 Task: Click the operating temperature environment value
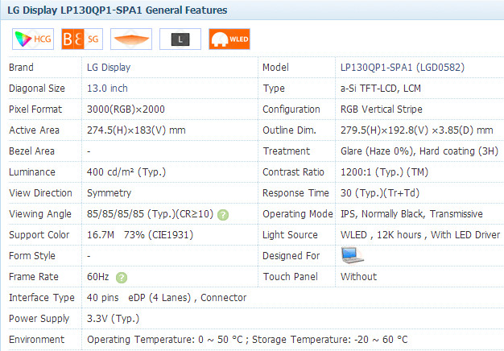(247, 339)
